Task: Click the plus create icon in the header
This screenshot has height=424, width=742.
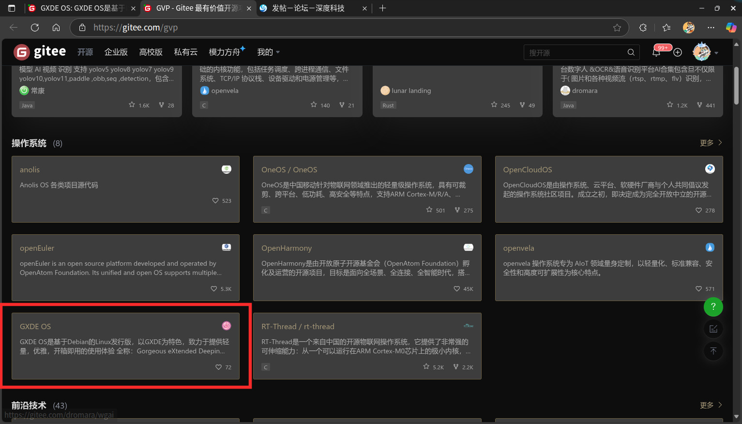Action: (678, 52)
